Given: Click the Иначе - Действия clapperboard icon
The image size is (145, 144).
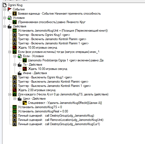Looking at the screenshot, I should (x=20, y=73).
